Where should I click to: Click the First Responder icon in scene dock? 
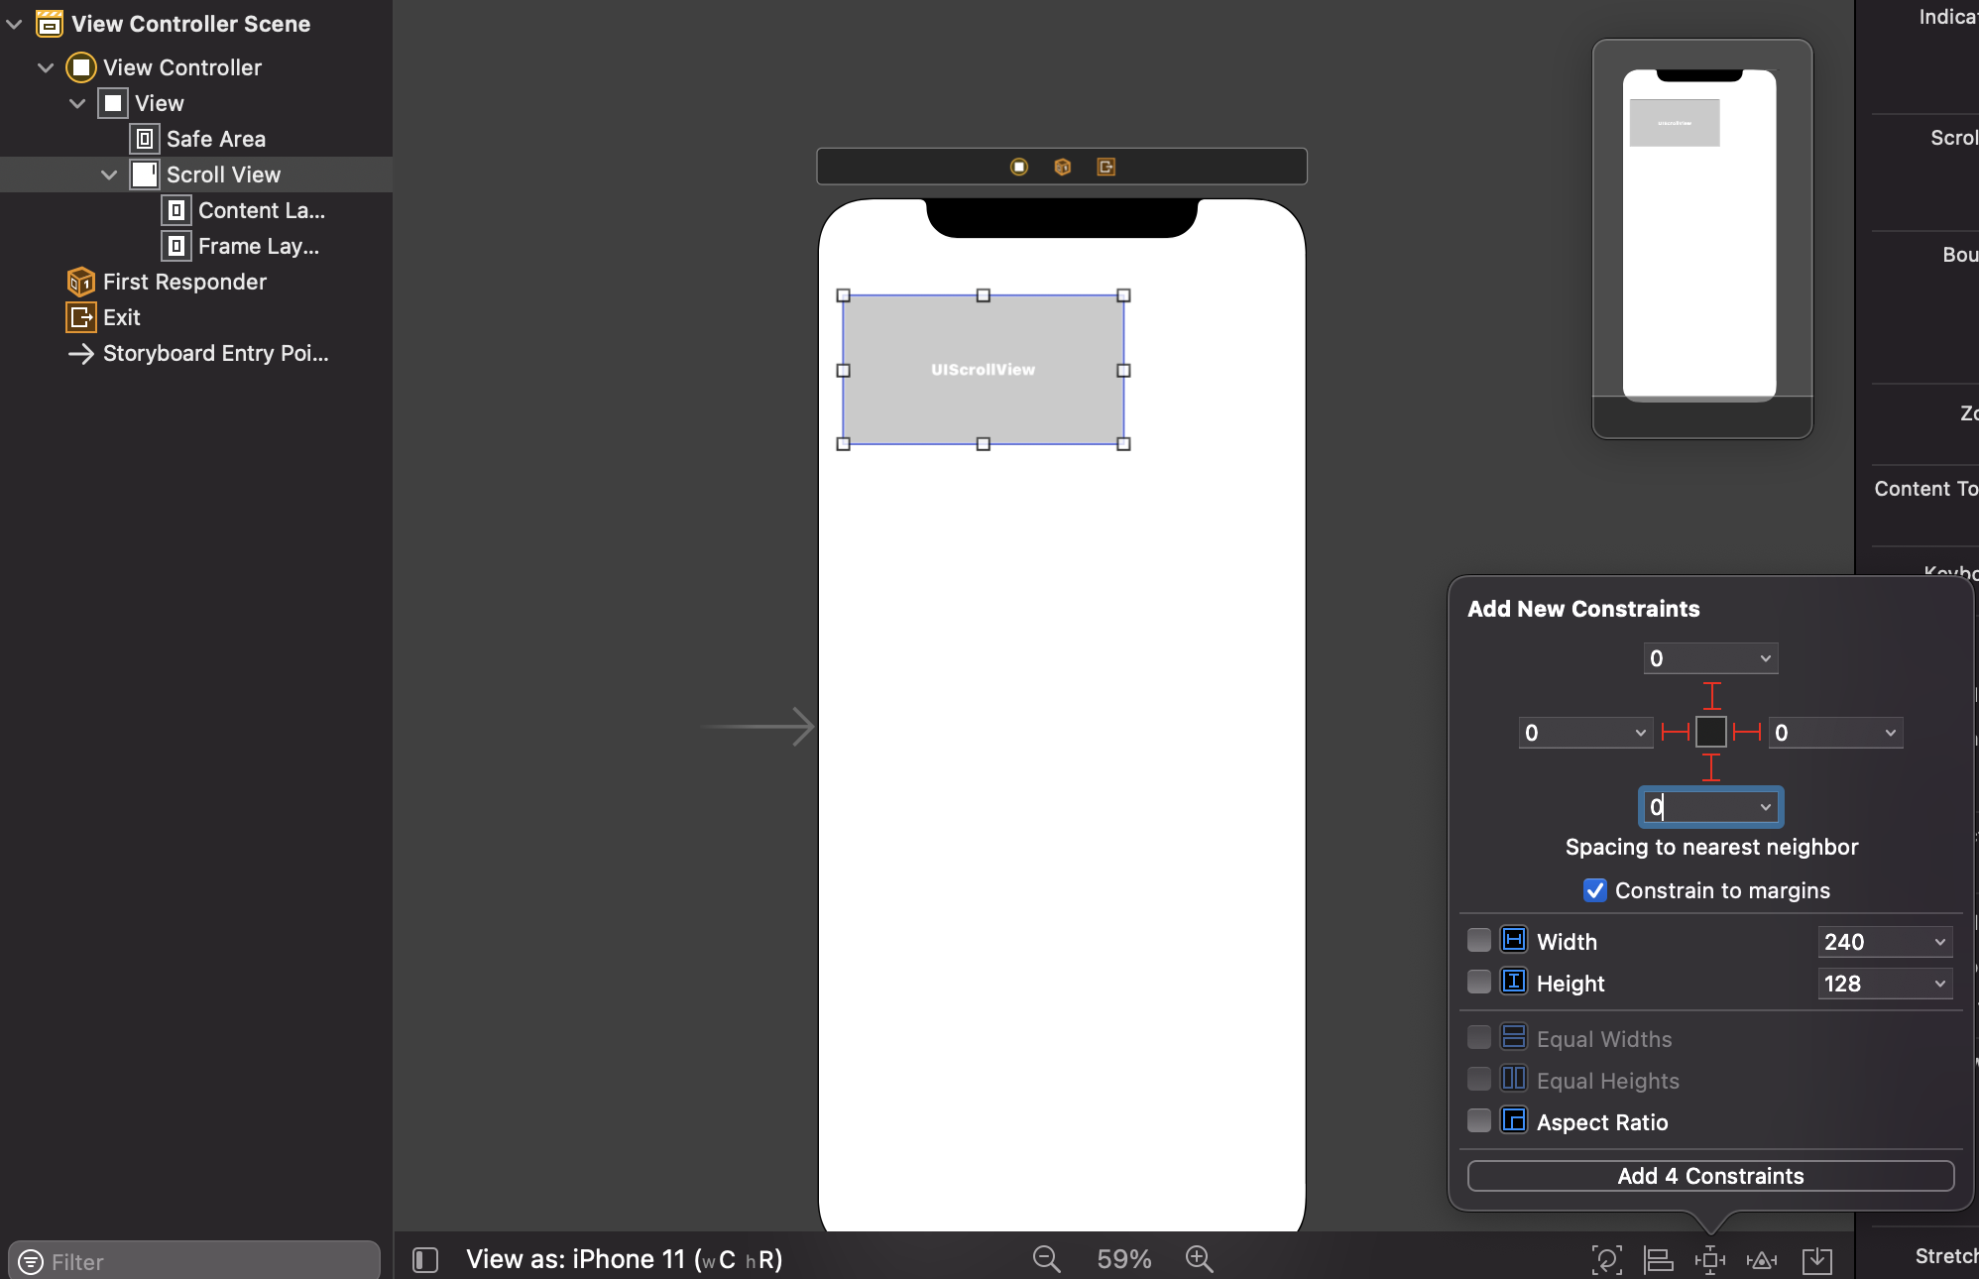click(x=1062, y=167)
